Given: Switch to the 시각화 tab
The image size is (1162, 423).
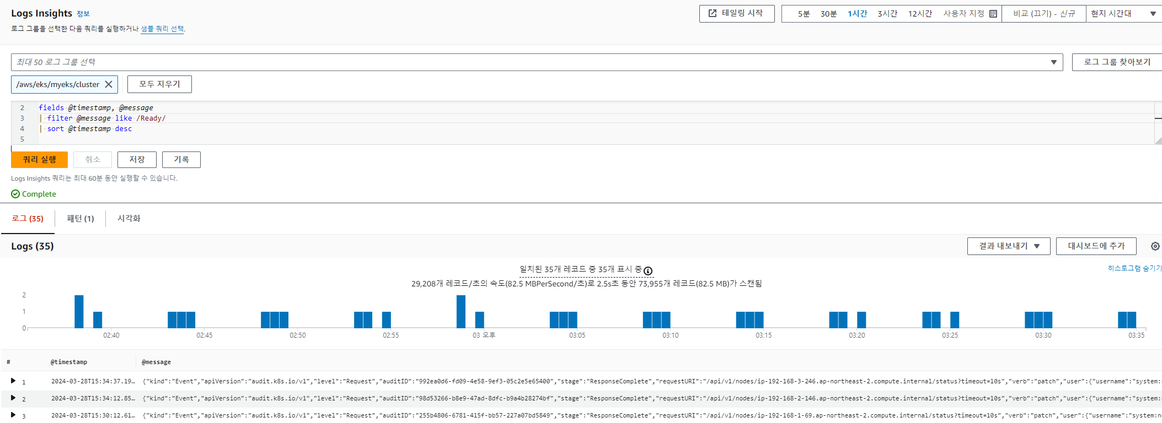Looking at the screenshot, I should [x=129, y=219].
